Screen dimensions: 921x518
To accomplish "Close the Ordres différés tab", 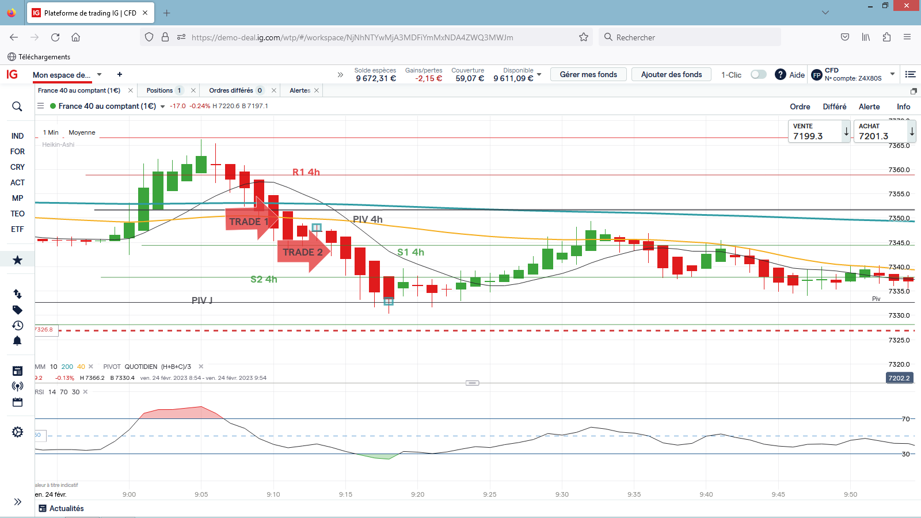I will (x=274, y=90).
